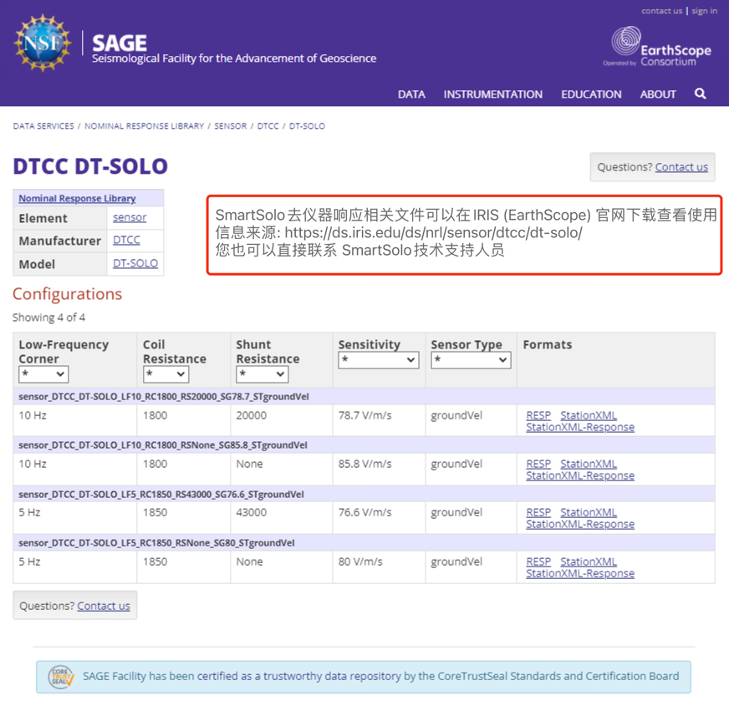Viewport: 729px width, 701px height.
Task: Open Shunt Resistance filter dropdown
Action: point(263,374)
